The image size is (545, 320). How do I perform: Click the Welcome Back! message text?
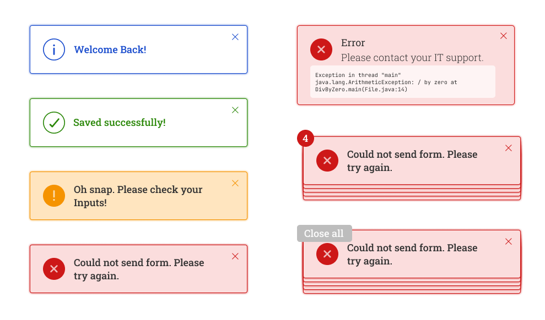(x=110, y=49)
